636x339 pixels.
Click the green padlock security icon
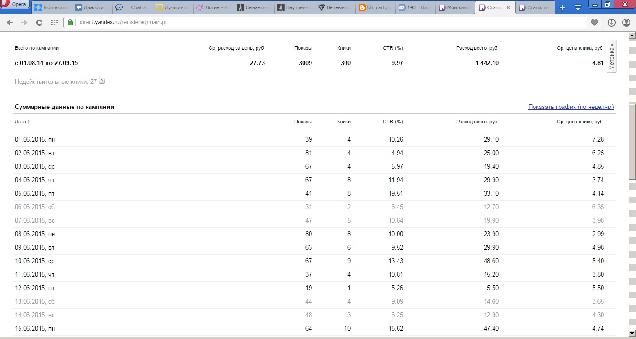pos(70,22)
